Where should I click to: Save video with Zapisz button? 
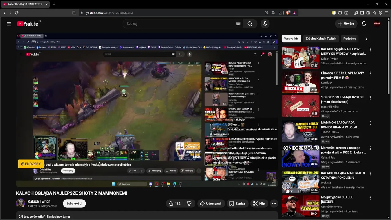coord(237,204)
